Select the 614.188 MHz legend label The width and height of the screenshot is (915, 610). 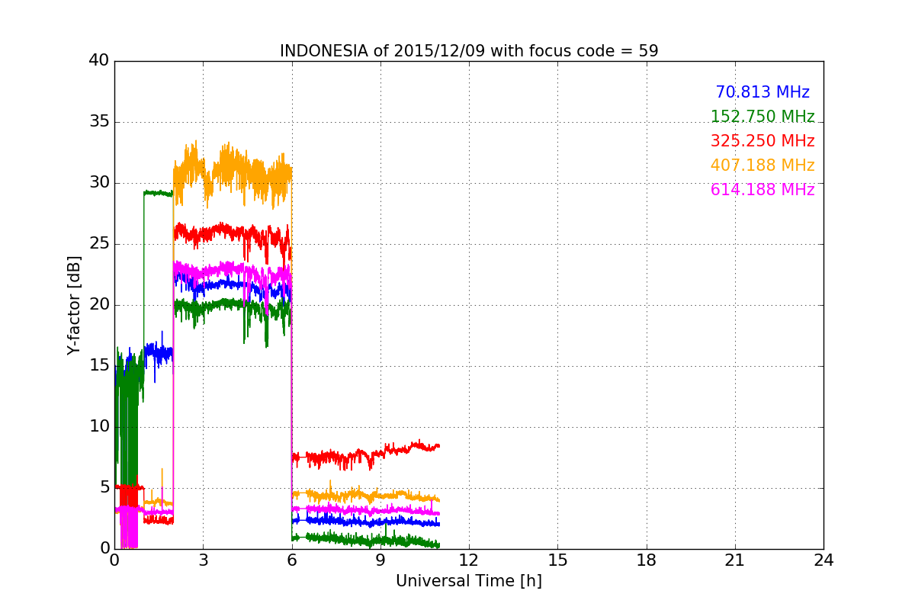pyautogui.click(x=762, y=190)
